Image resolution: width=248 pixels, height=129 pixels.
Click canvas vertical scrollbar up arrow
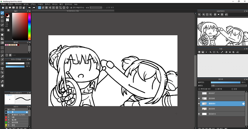coord(196,14)
